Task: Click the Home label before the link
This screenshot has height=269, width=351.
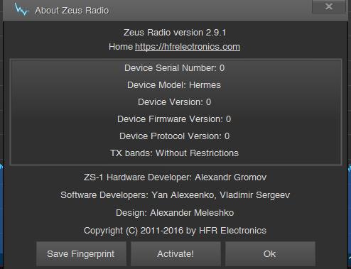Action: click(121, 47)
